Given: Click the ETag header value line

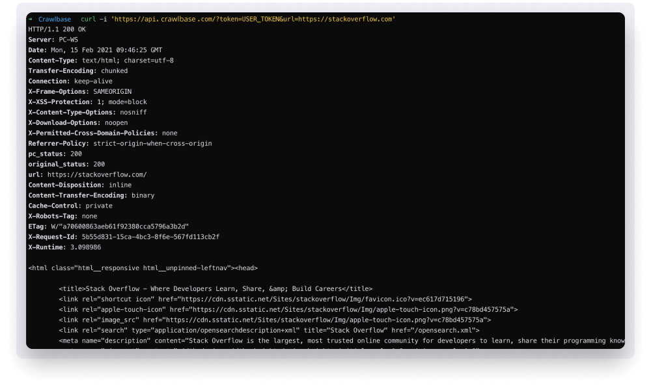Looking at the screenshot, I should (x=108, y=227).
